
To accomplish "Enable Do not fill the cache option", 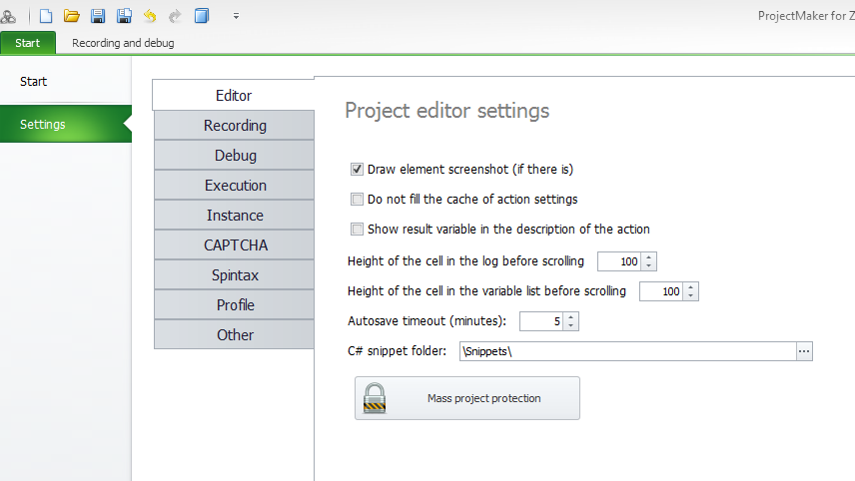I will (x=357, y=200).
